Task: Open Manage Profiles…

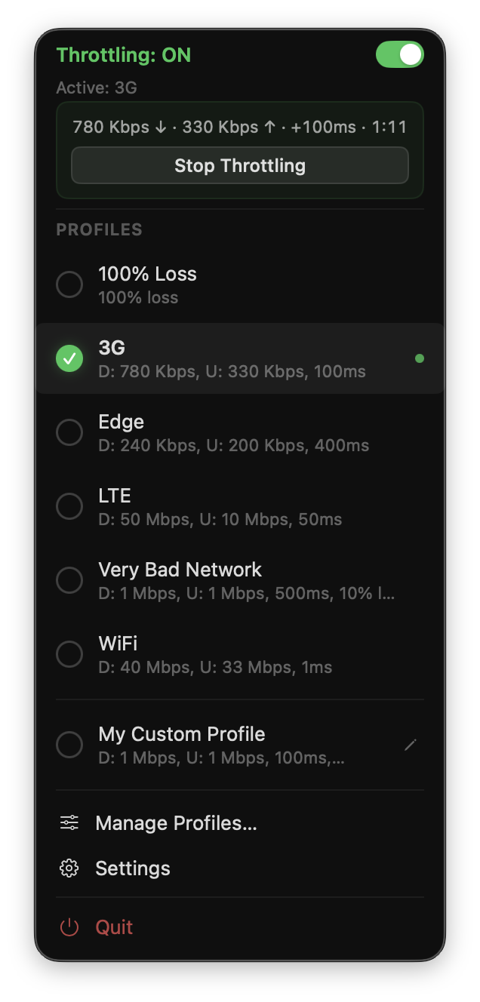Action: tap(176, 822)
